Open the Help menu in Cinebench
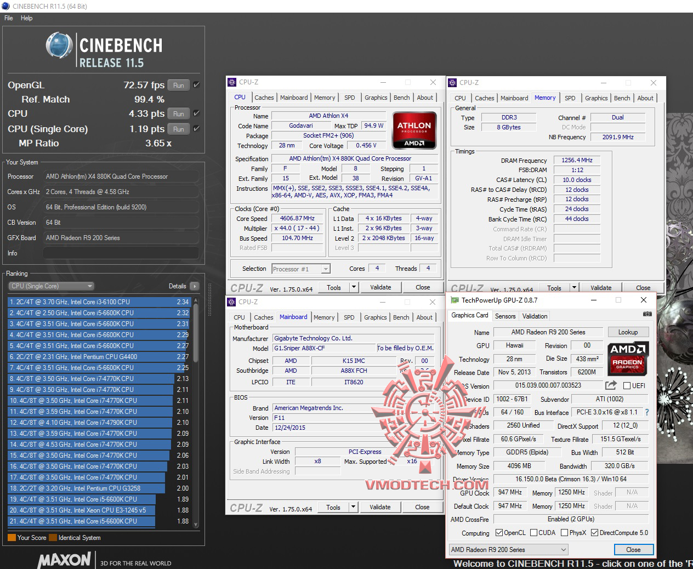Viewport: 693px width, 569px height. [27, 18]
